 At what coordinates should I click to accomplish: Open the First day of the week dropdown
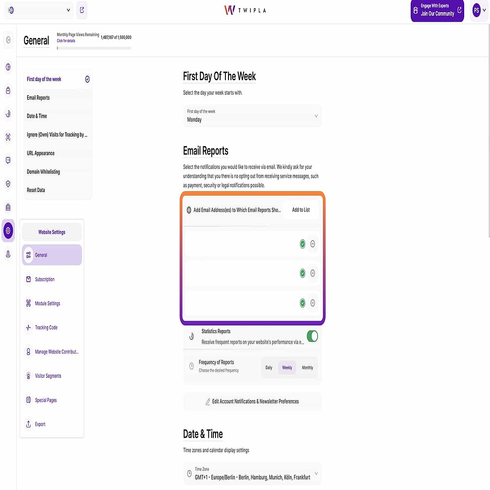(253, 116)
